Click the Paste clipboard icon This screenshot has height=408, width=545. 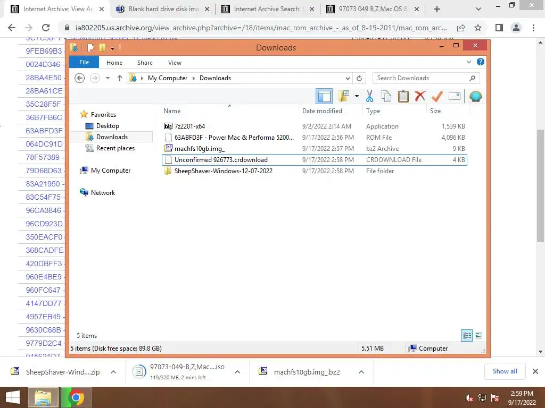pyautogui.click(x=403, y=96)
